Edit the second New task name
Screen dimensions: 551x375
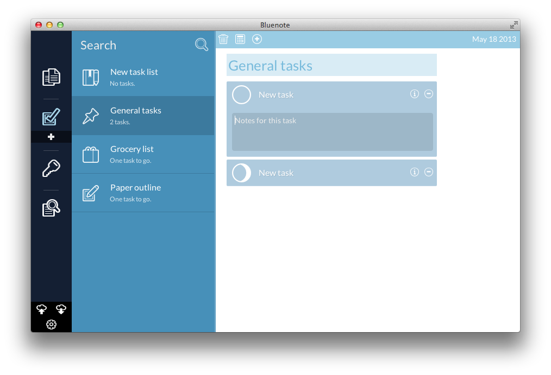tap(276, 173)
